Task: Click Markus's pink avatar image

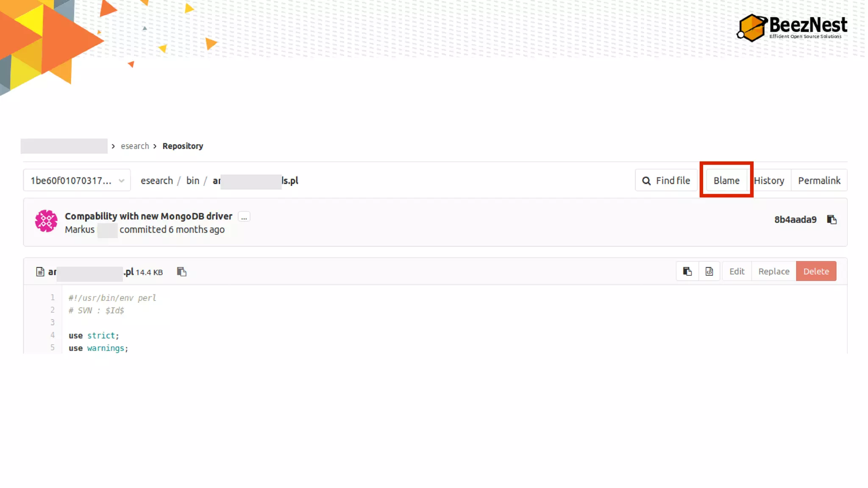Action: coord(46,221)
